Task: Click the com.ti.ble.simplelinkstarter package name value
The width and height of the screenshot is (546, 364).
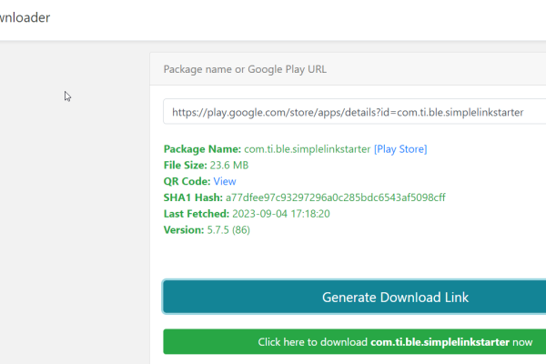Action: (307, 148)
